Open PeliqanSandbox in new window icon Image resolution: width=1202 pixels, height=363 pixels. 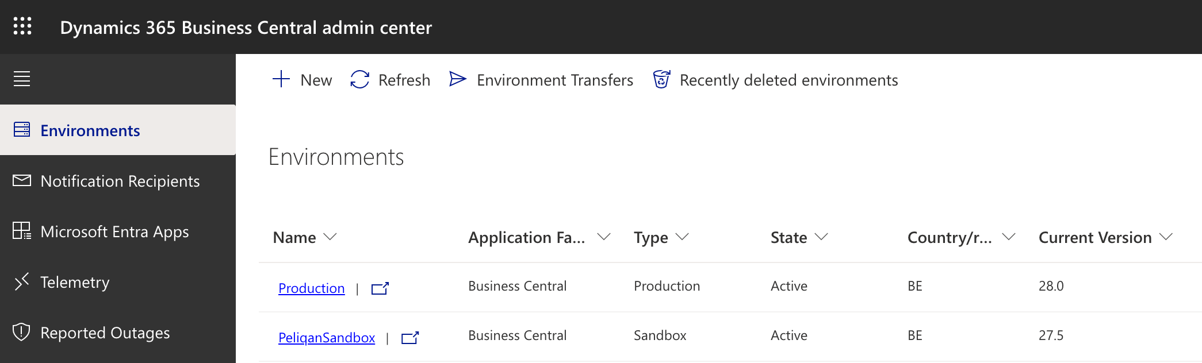pyautogui.click(x=410, y=338)
